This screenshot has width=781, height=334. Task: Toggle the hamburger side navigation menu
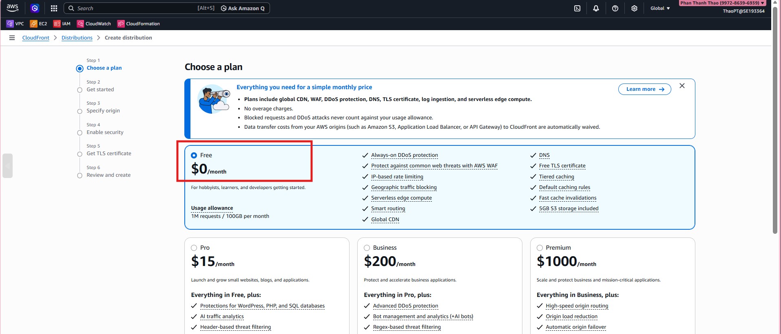pos(12,38)
